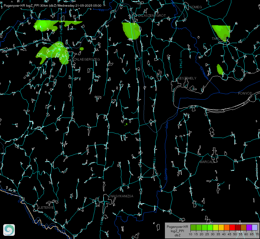This screenshot has width=260, height=239.
Task: Click the Zala river label
Action: coord(167,125)
